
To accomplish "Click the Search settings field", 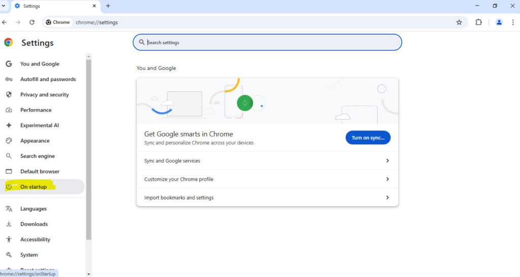I will [x=267, y=43].
